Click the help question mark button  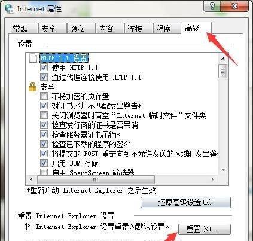point(212,6)
